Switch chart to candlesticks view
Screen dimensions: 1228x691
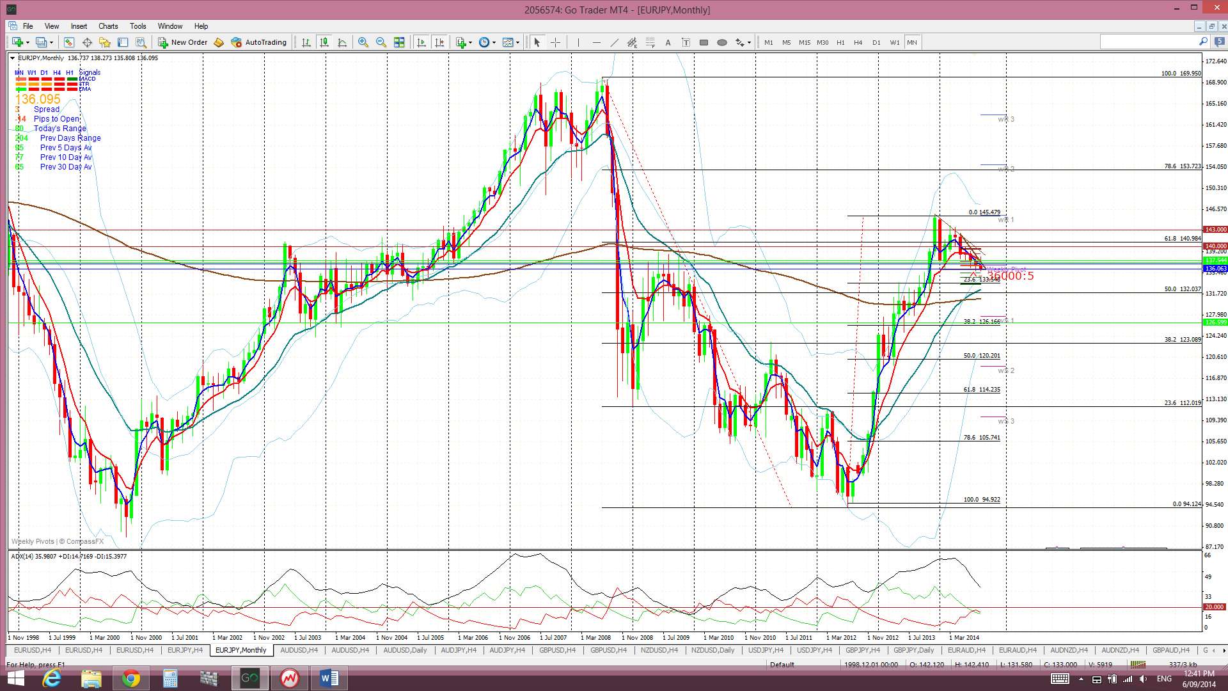coord(324,42)
